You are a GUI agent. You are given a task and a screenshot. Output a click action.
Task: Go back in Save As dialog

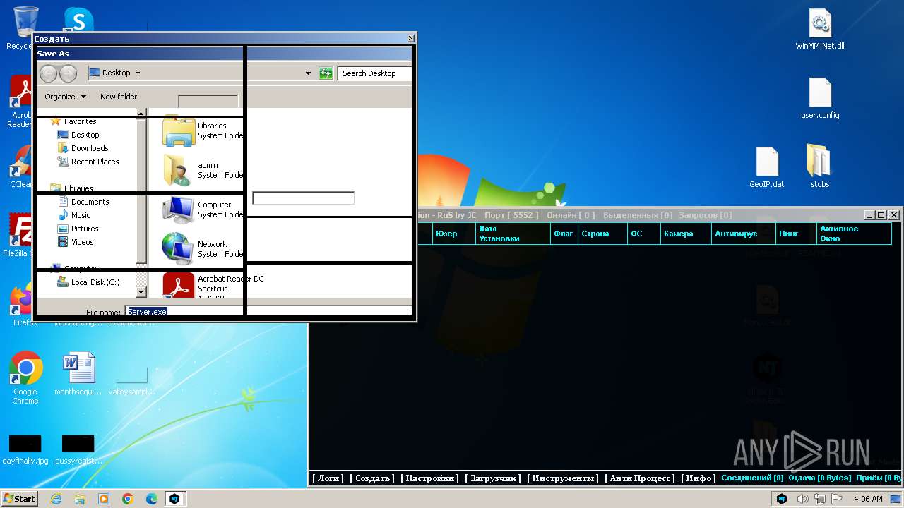click(x=48, y=73)
